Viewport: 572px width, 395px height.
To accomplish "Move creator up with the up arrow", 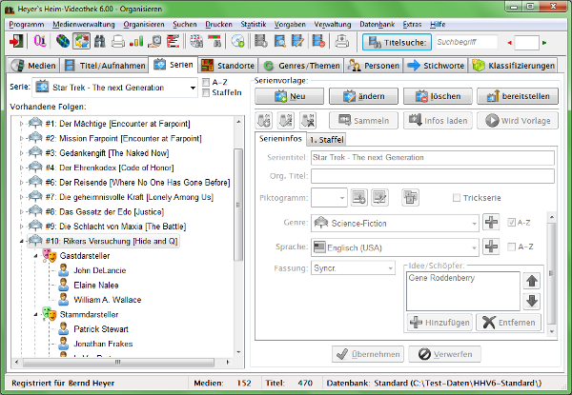I will [532, 281].
